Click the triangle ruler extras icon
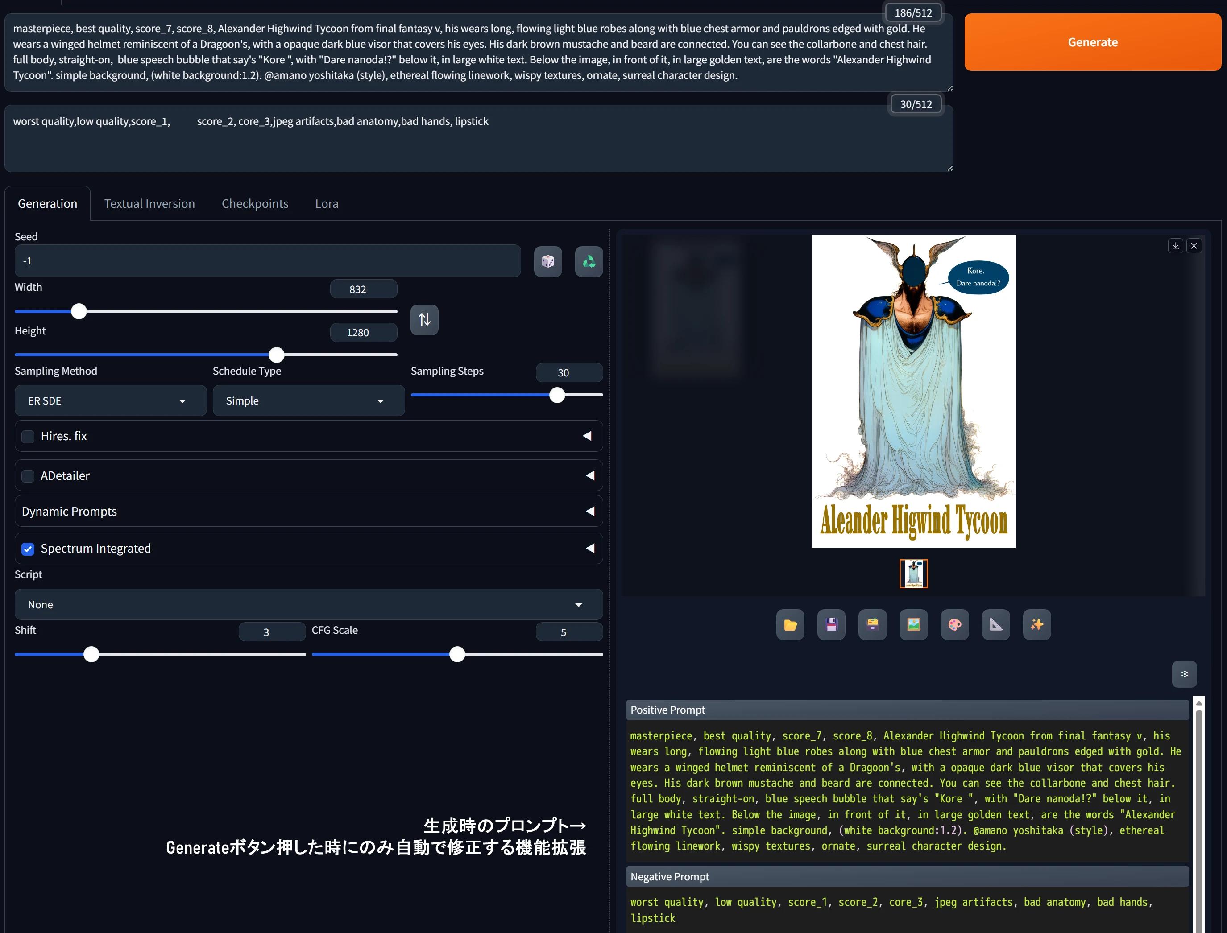Image resolution: width=1227 pixels, height=933 pixels. (x=995, y=625)
